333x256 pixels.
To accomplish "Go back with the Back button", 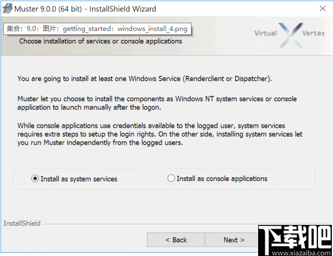I will tap(176, 240).
